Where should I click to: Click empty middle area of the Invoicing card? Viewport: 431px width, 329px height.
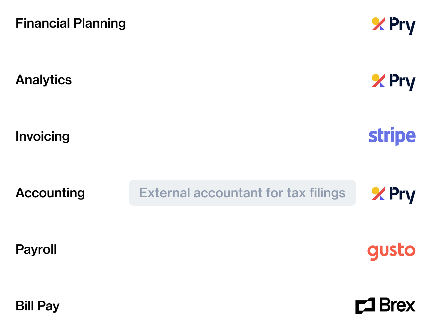[x=215, y=136]
